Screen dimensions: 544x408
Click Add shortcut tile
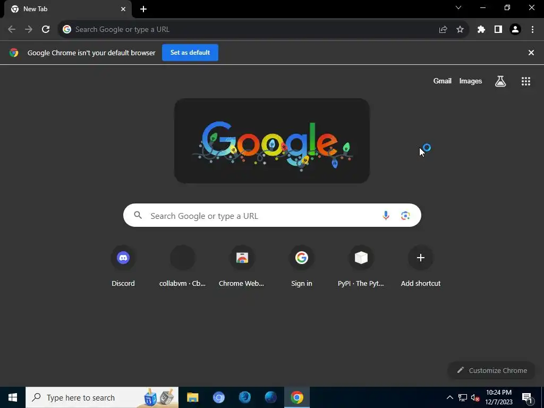[x=421, y=267]
